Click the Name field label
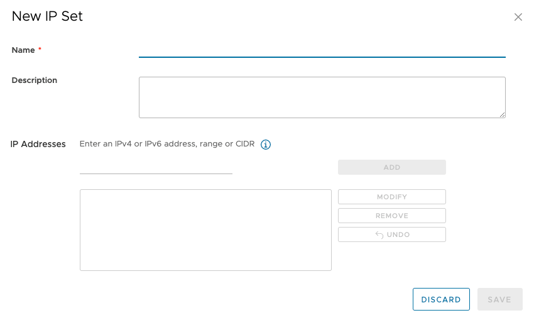Image resolution: width=534 pixels, height=325 pixels. (23, 50)
